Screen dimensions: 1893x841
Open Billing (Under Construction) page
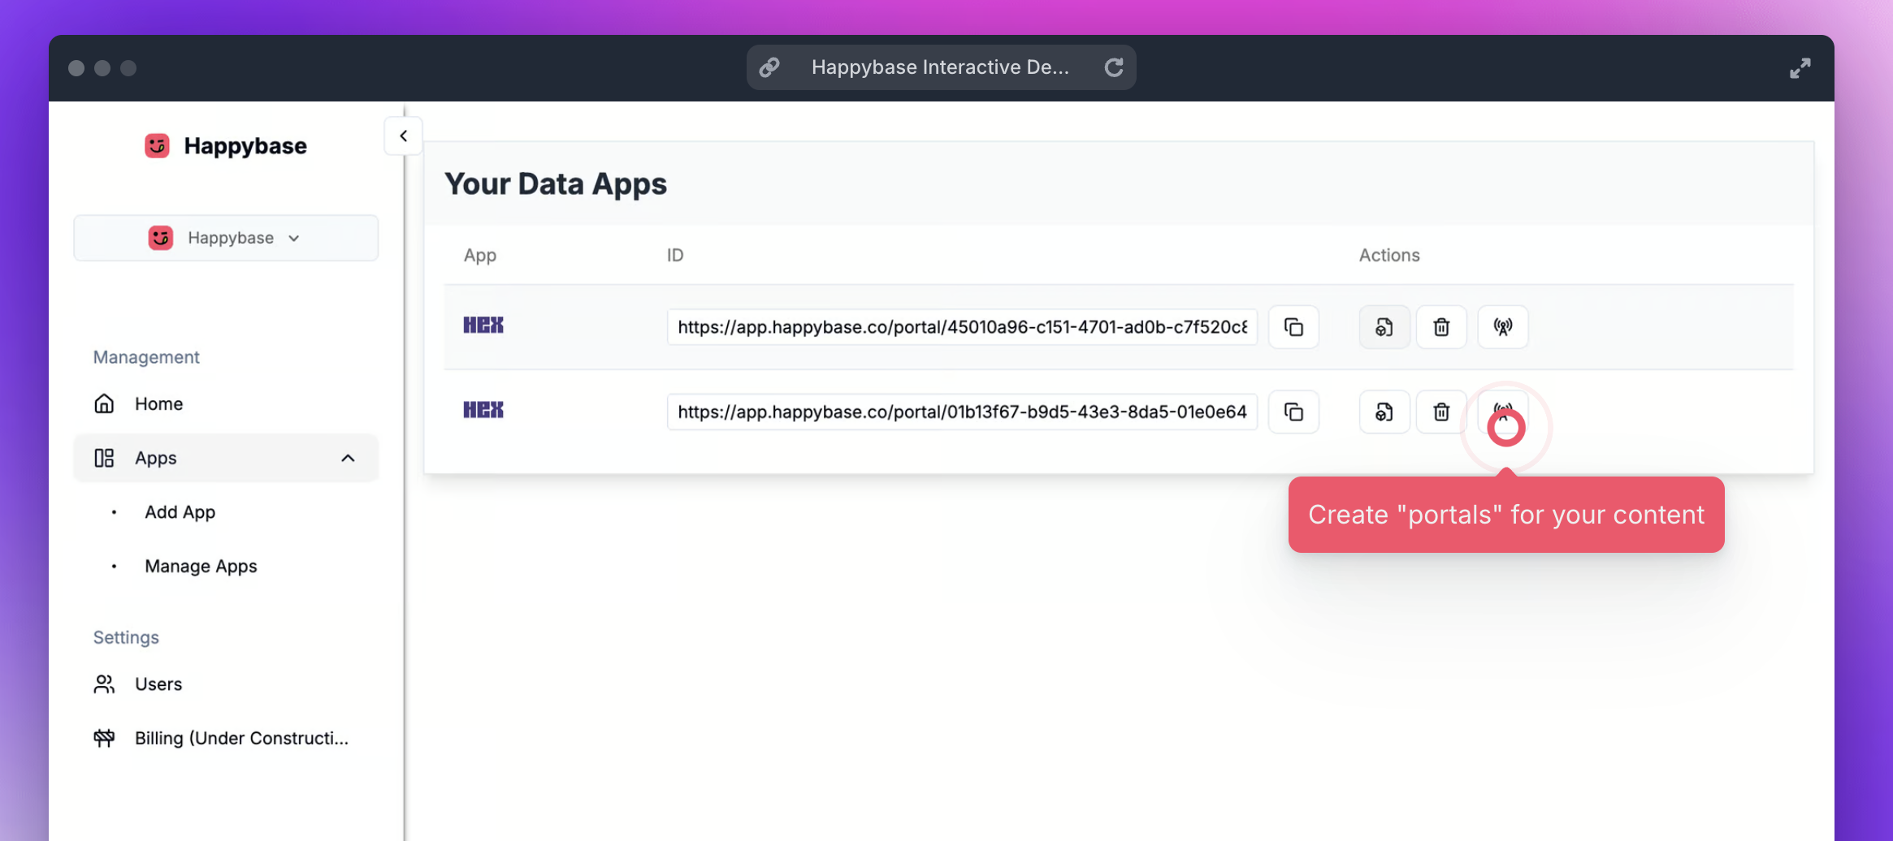[240, 738]
